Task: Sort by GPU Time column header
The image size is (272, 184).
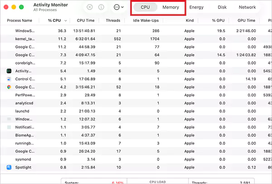Action: click(x=246, y=20)
